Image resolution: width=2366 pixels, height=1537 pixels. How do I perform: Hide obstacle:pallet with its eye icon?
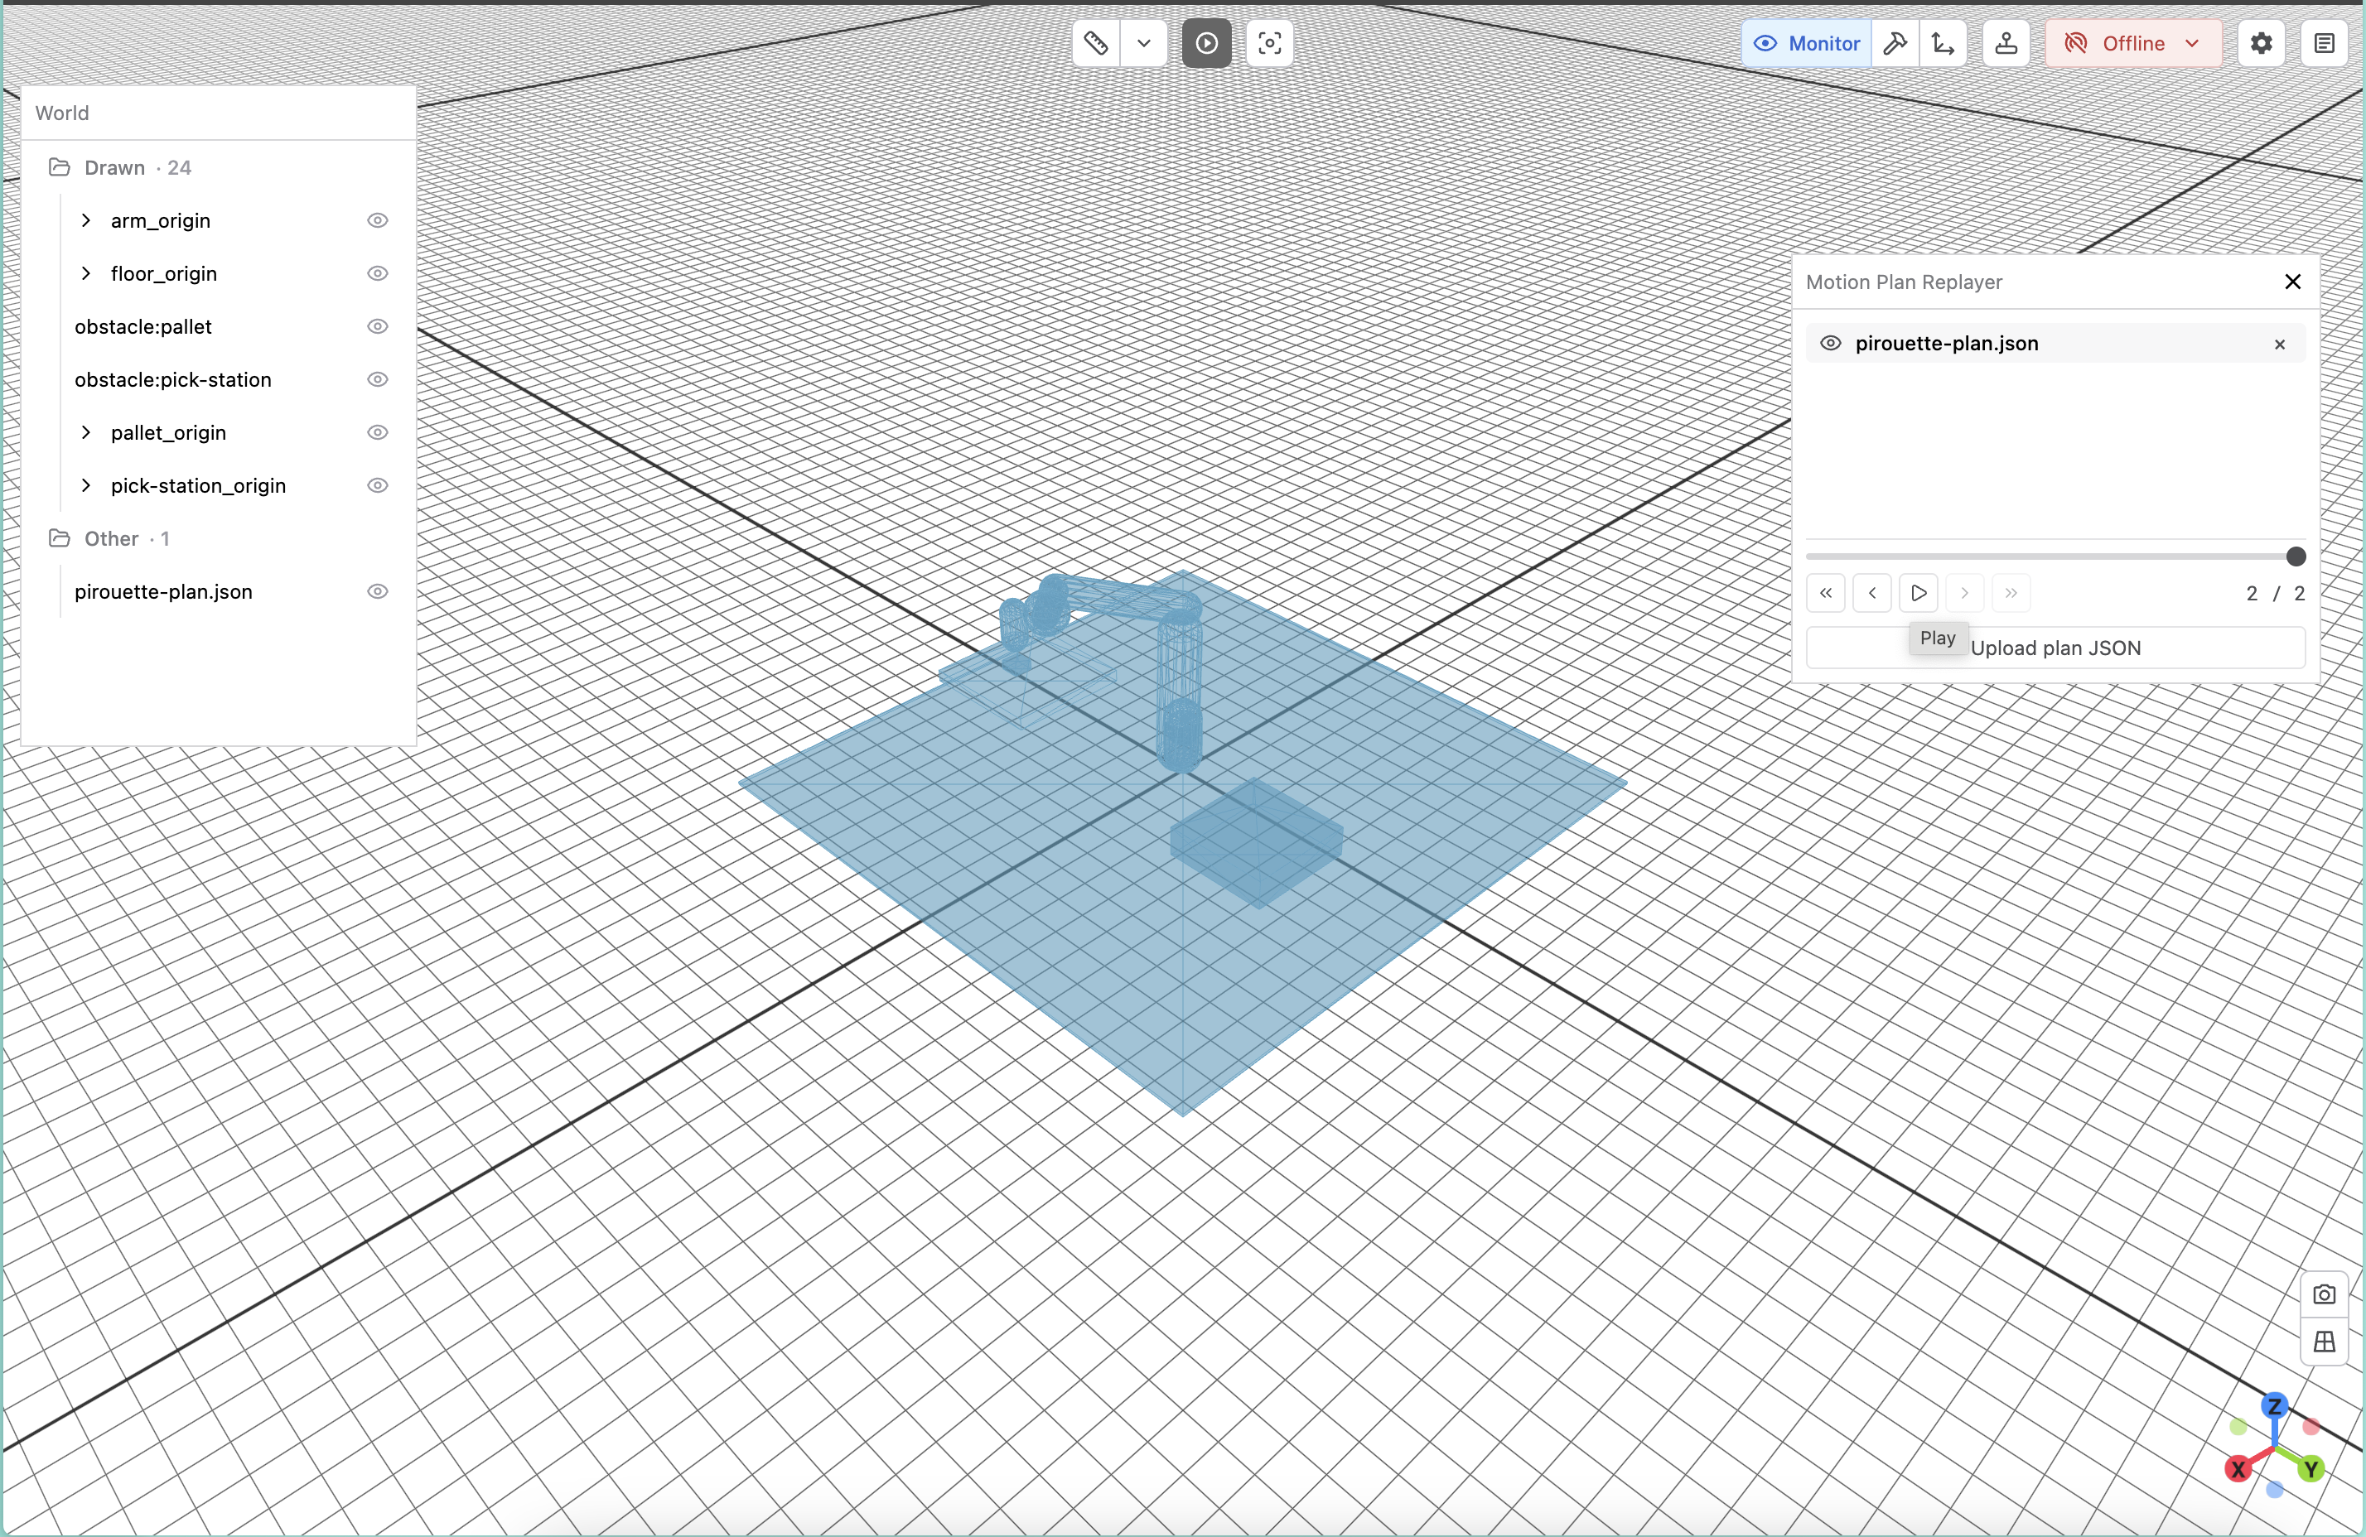378,327
